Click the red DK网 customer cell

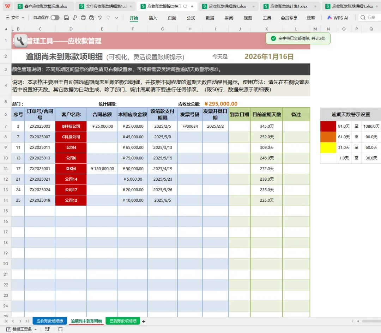click(x=71, y=169)
